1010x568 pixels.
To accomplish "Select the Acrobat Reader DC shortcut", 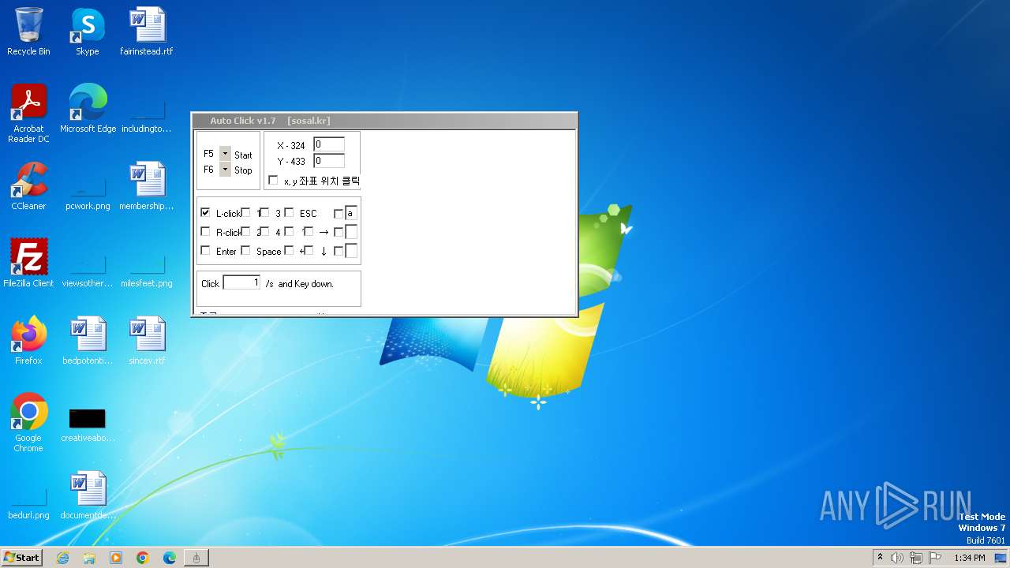I will tap(28, 113).
